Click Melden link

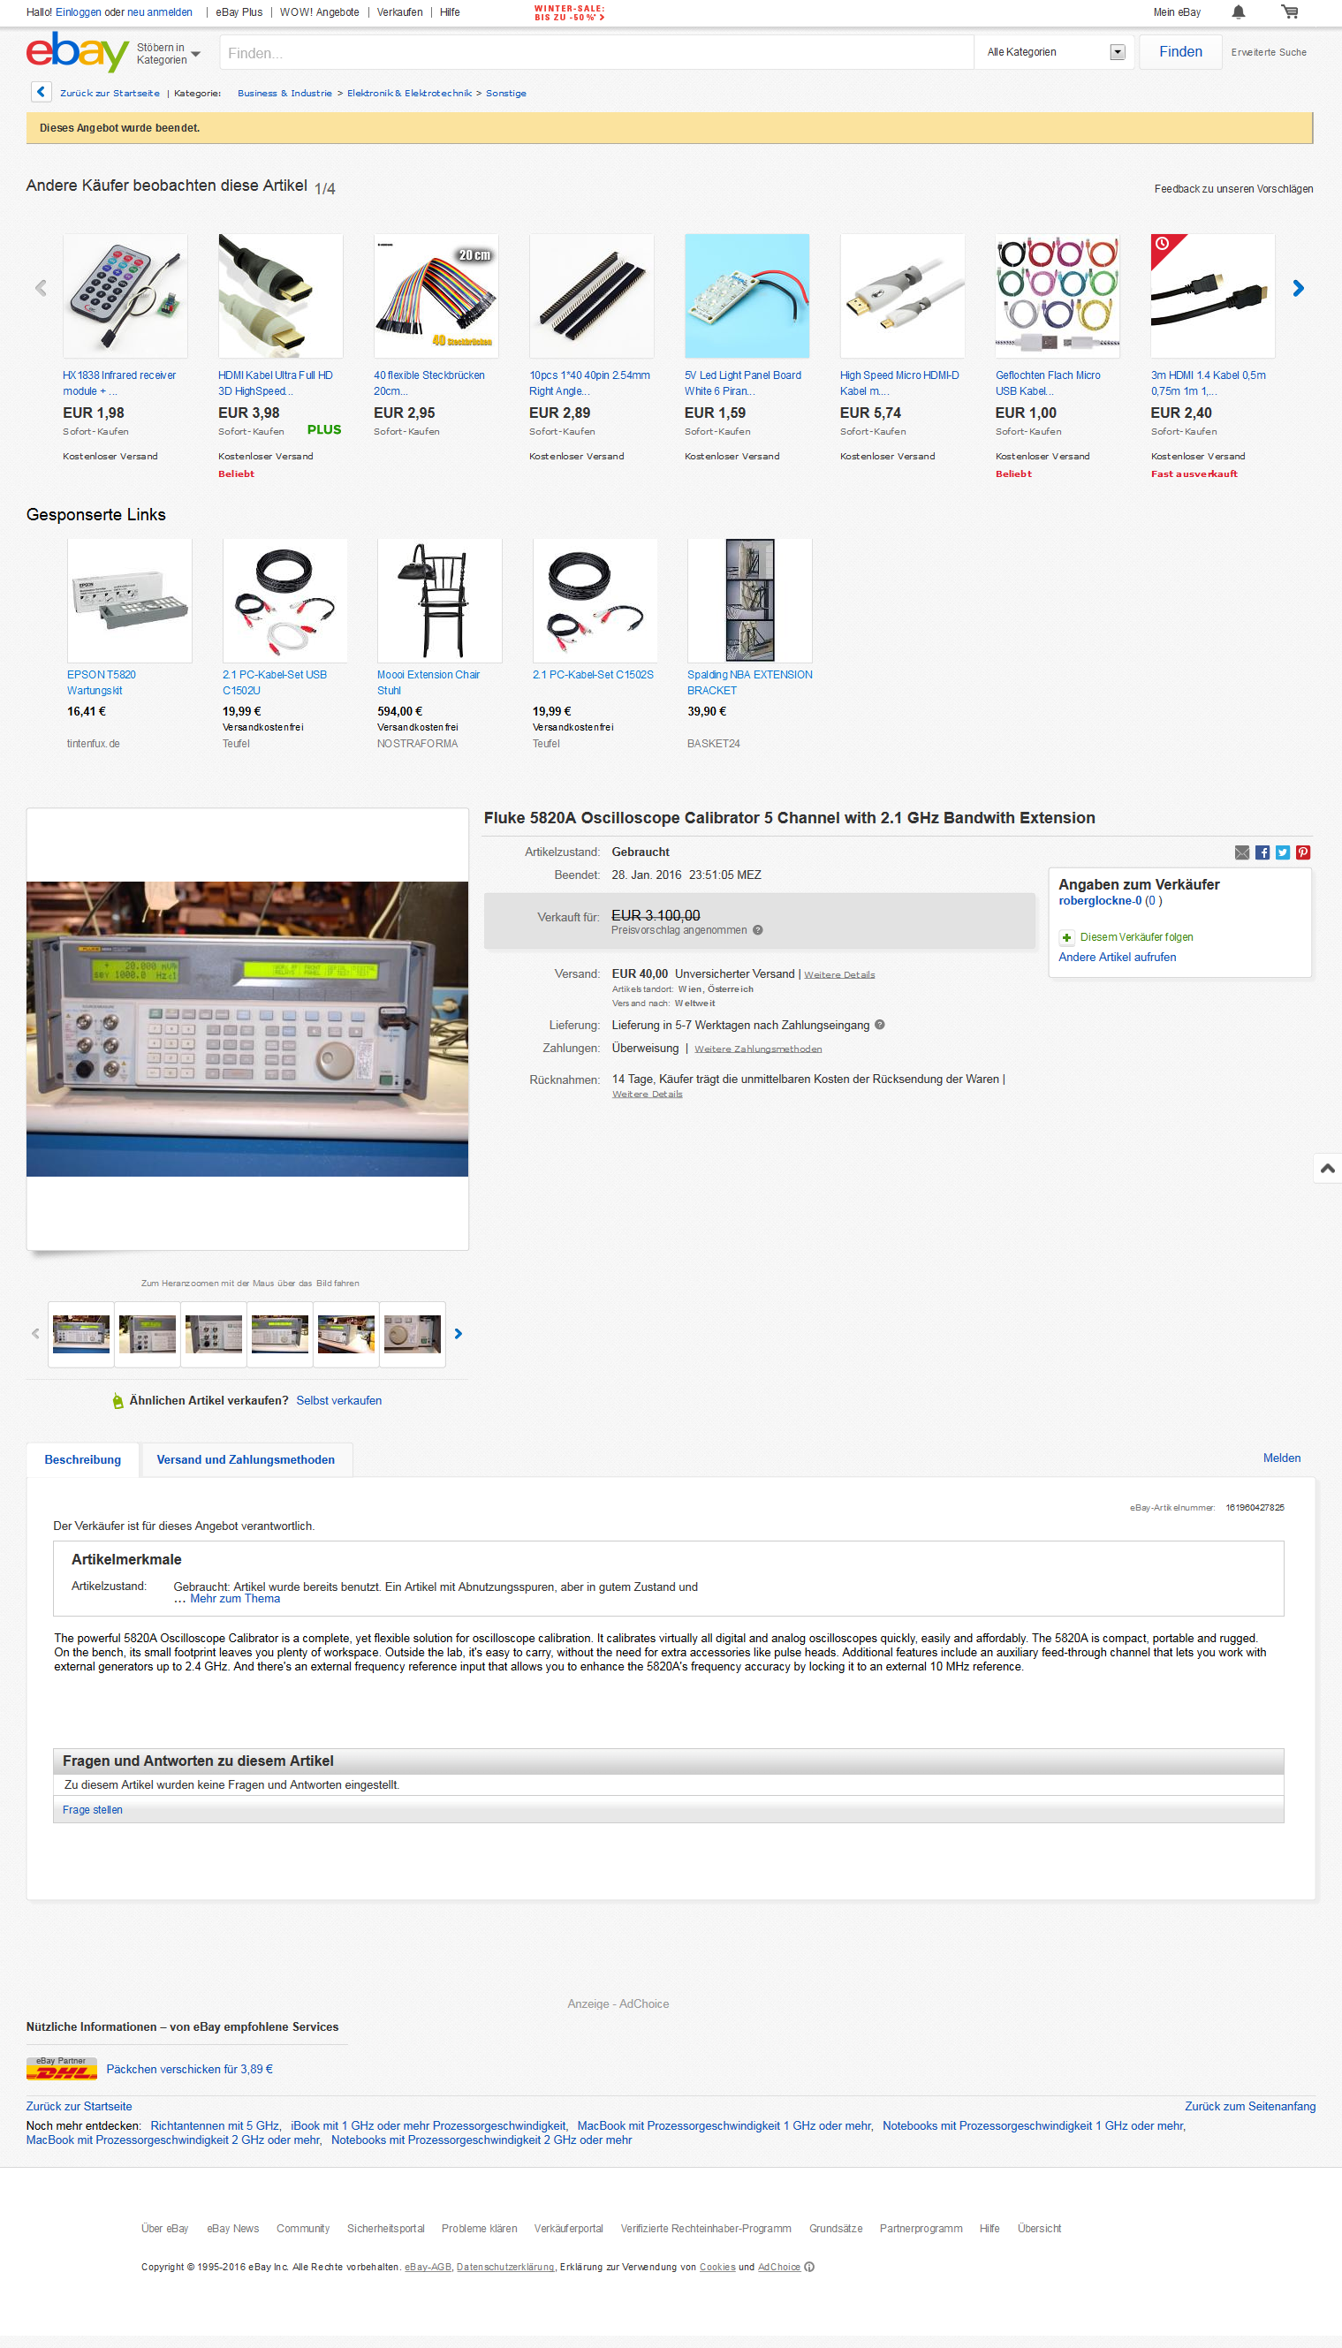[x=1281, y=1458]
